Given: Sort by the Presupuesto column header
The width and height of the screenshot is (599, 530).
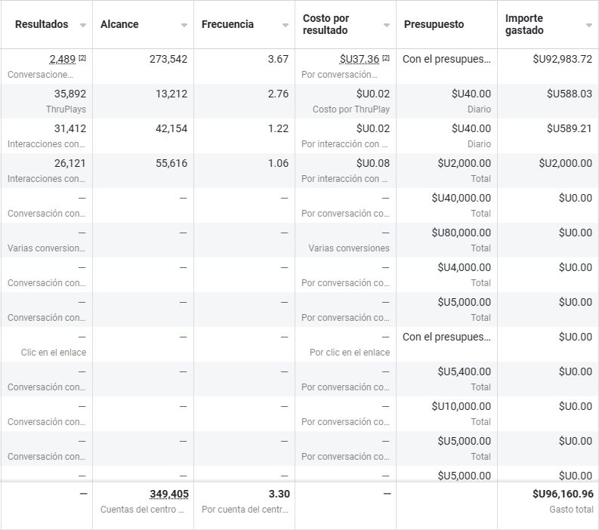Looking at the screenshot, I should (x=434, y=24).
